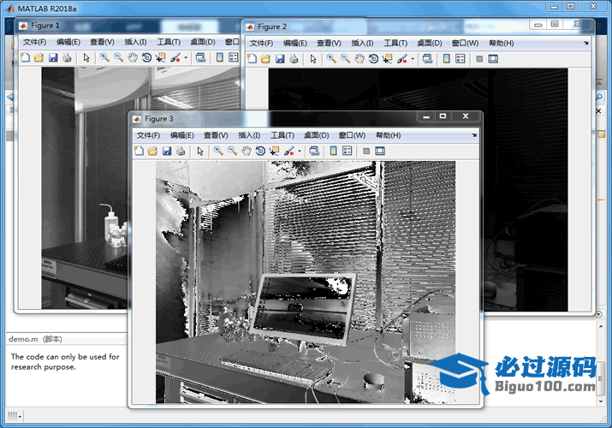Select Data Cursor tool in Figure 3
Viewport: 612px width, 428px height.
[x=274, y=151]
